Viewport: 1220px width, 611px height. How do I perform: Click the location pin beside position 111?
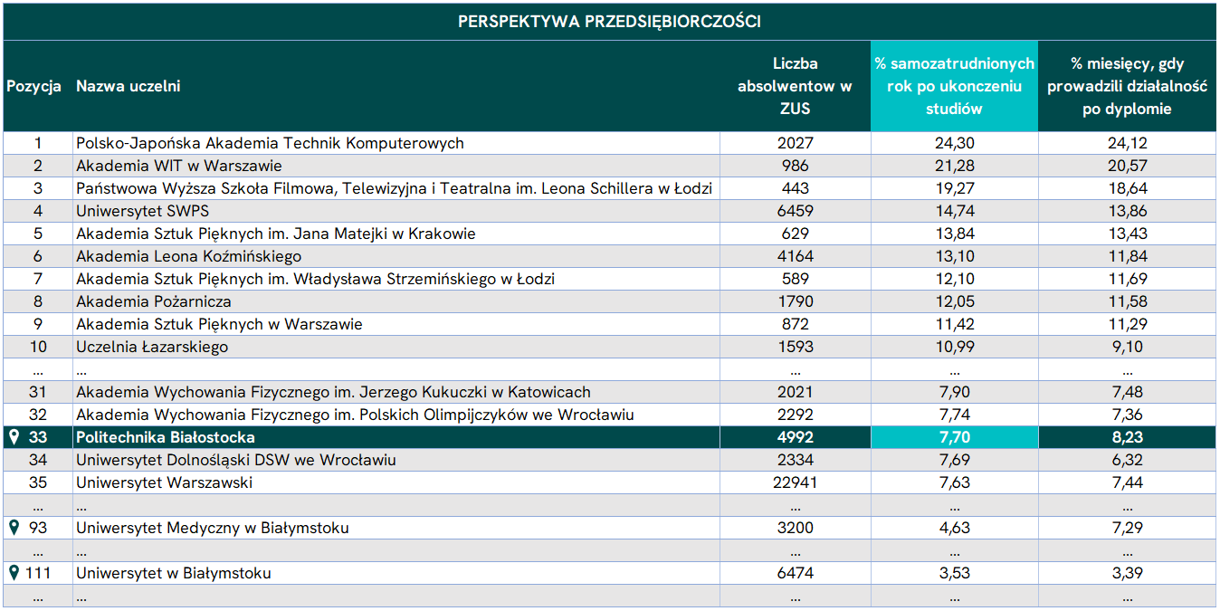(14, 573)
